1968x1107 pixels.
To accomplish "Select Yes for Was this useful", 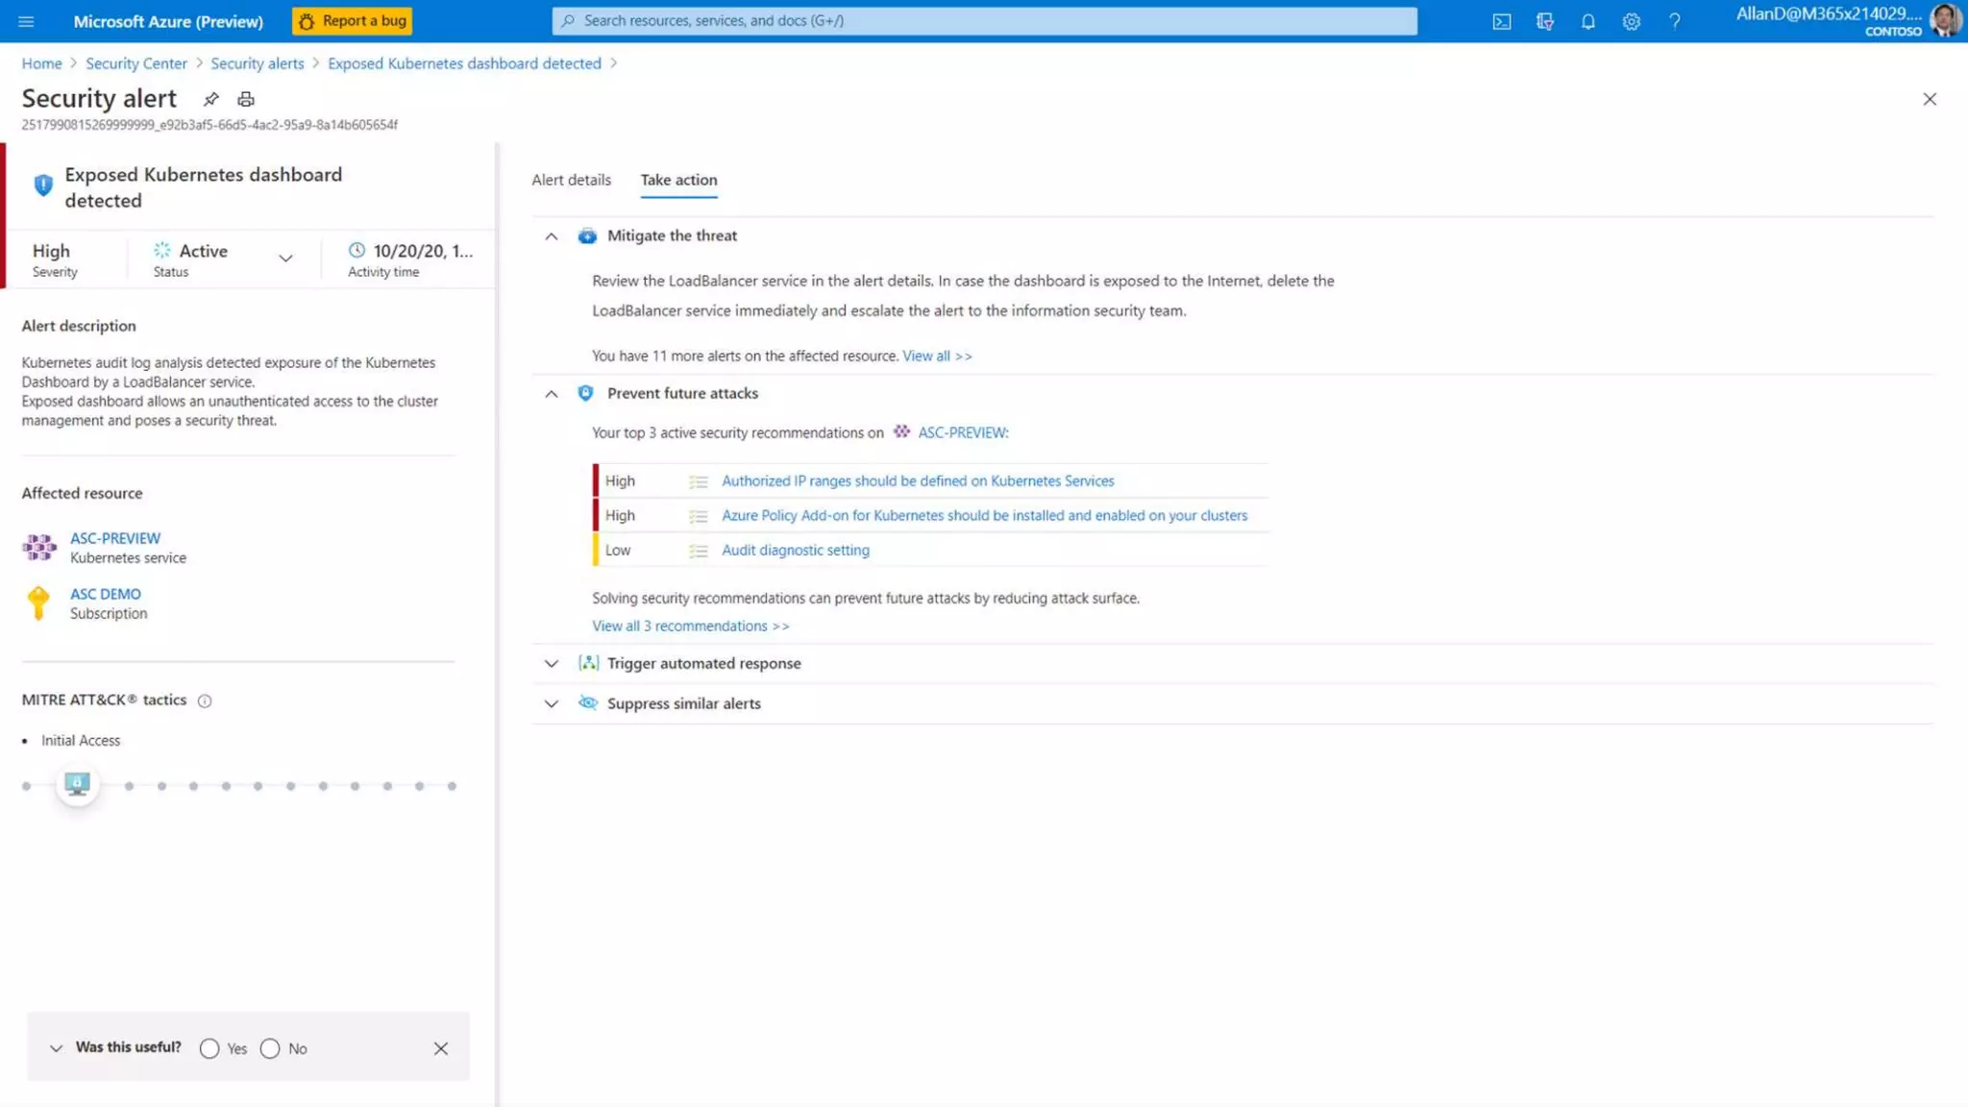I will (209, 1048).
